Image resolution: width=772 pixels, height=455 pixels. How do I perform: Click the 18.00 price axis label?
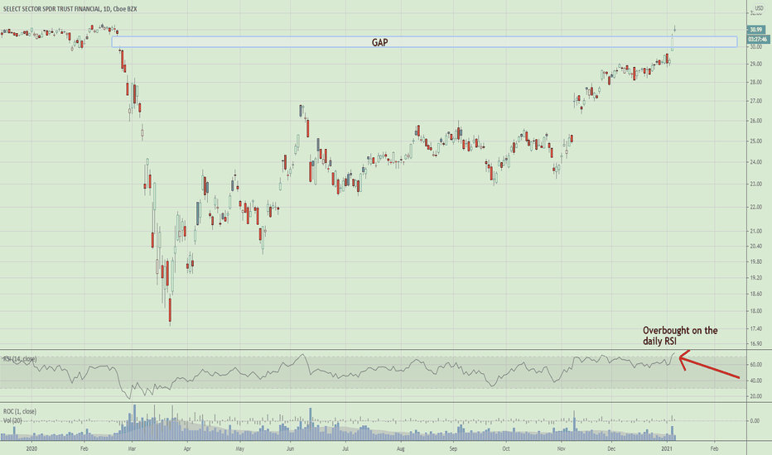pyautogui.click(x=755, y=311)
